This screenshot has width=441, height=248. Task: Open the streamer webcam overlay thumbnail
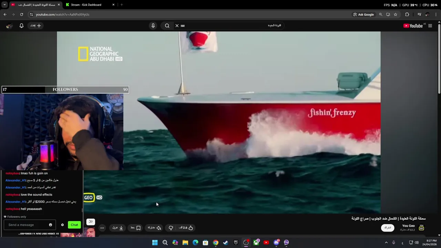coord(62,132)
